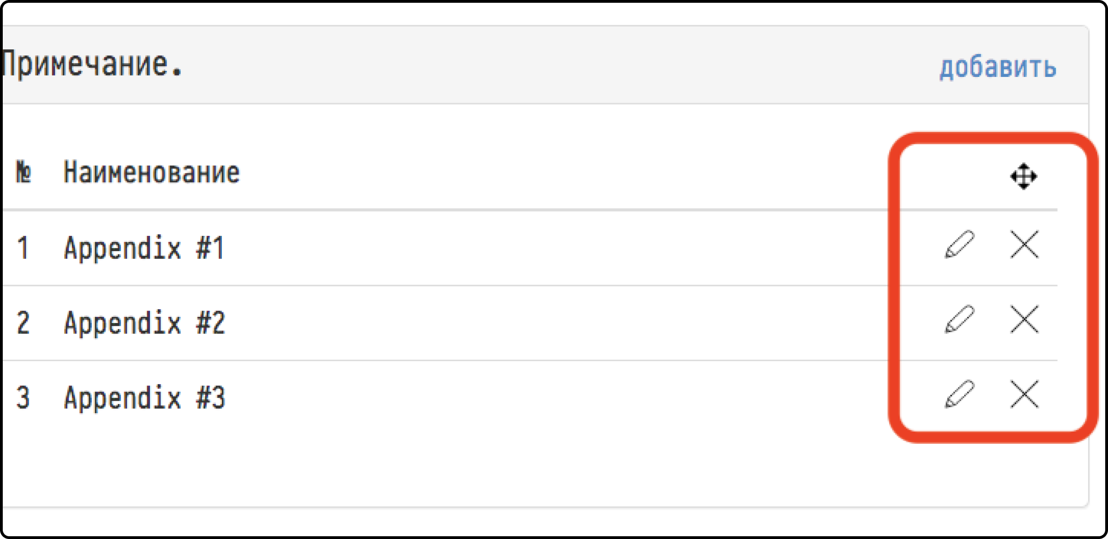Delete Appendix #1 using X icon
The height and width of the screenshot is (539, 1108).
point(1025,244)
